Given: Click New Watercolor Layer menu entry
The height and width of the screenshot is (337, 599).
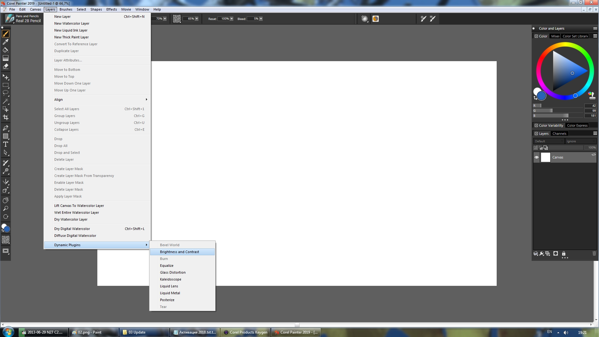Looking at the screenshot, I should click(x=72, y=23).
